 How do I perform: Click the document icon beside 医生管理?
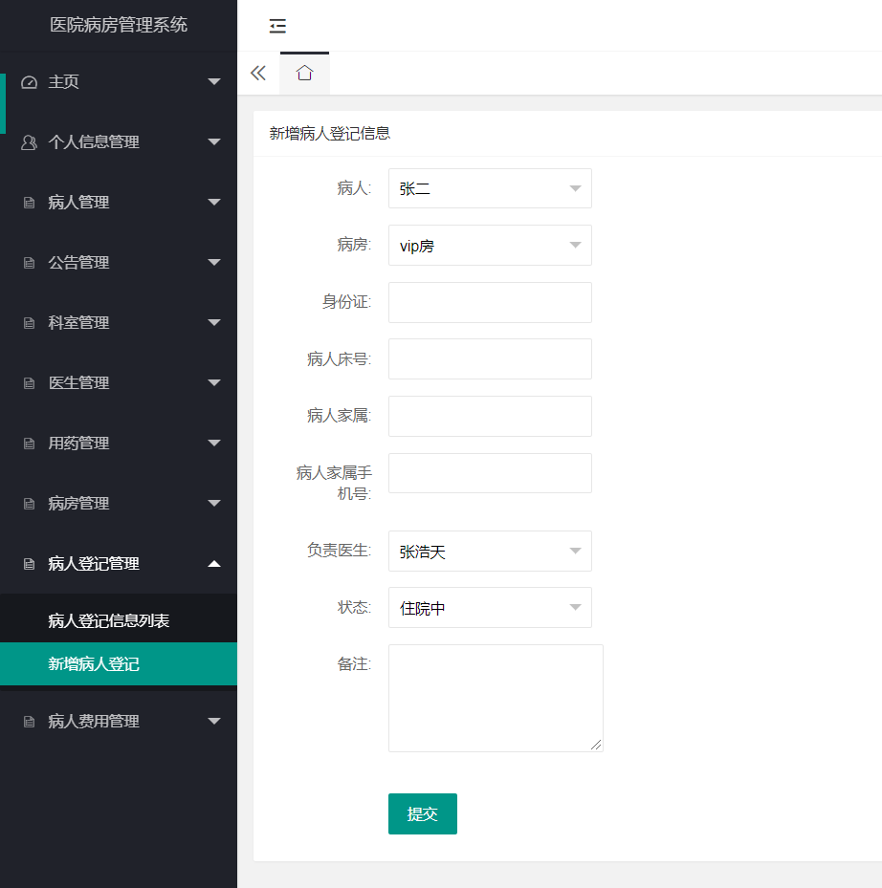(29, 383)
